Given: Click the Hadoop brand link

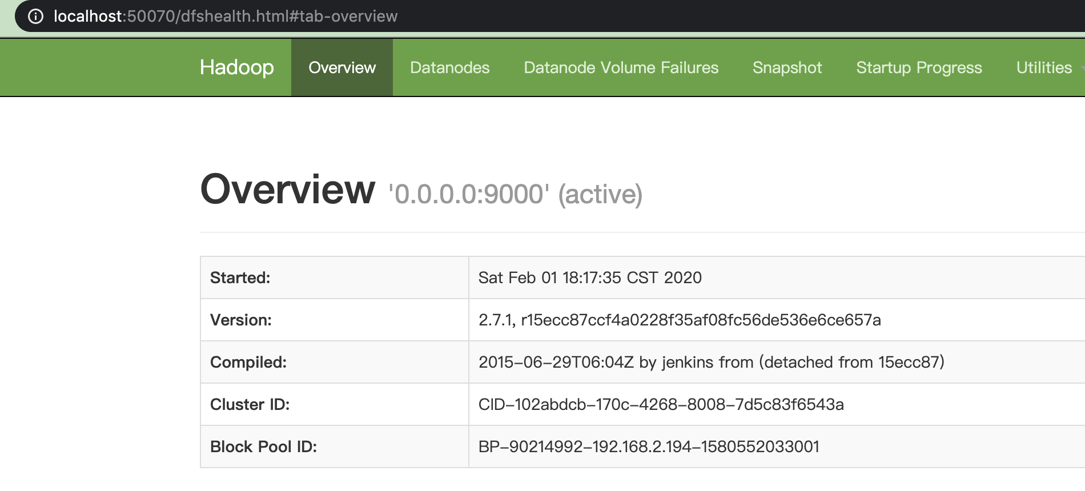Looking at the screenshot, I should (237, 67).
